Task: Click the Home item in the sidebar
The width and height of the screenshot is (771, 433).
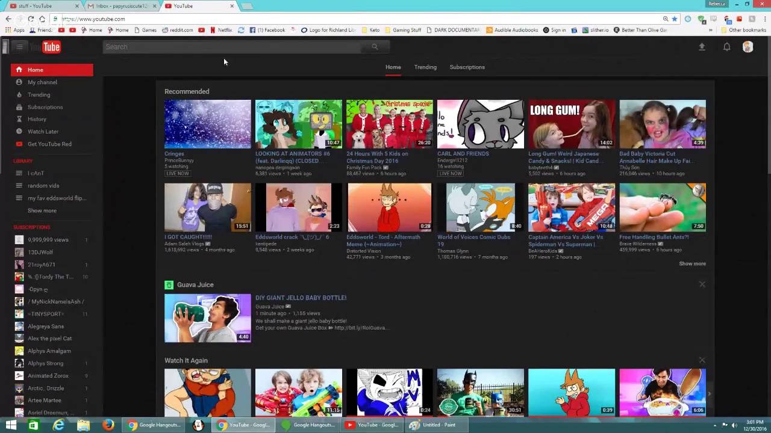Action: pos(52,70)
